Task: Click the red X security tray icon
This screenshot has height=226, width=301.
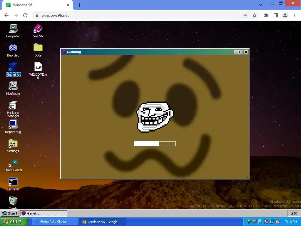Action: coord(266,222)
